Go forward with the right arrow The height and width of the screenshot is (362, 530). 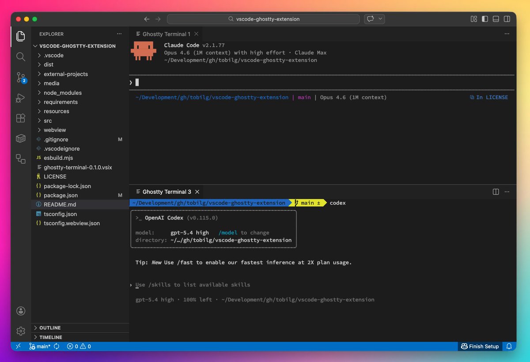[158, 19]
